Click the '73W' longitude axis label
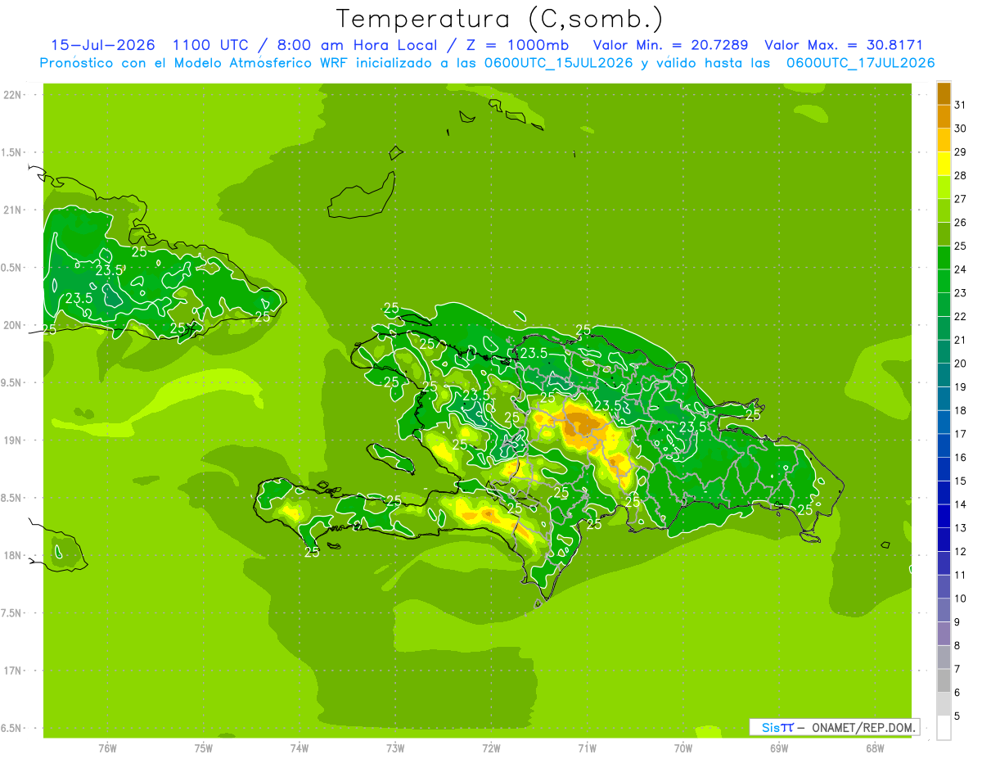 click(x=395, y=748)
